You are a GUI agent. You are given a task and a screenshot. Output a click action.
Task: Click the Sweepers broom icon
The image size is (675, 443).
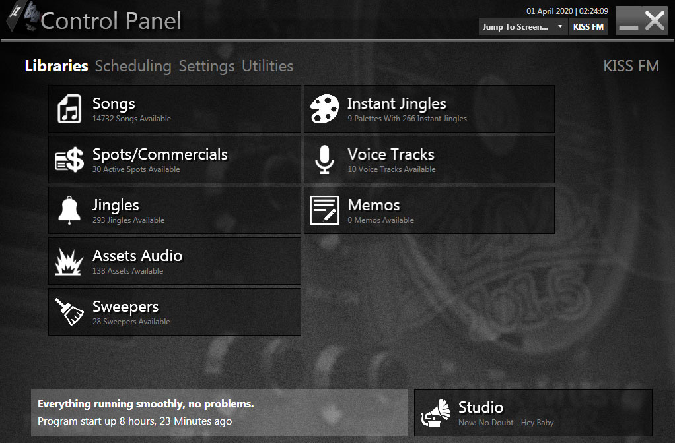click(x=69, y=312)
